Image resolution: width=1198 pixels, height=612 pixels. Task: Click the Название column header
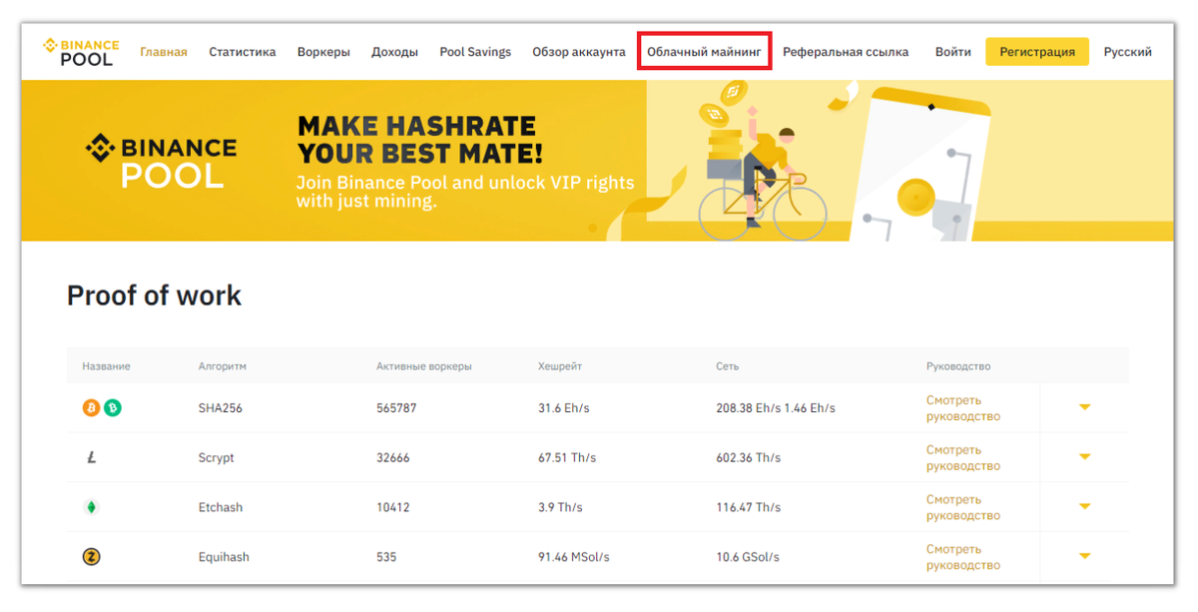tap(106, 366)
